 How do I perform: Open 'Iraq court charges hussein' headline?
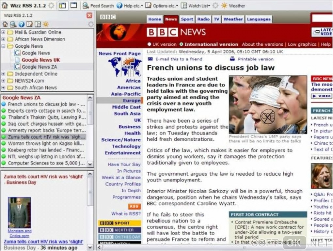tap(43, 124)
